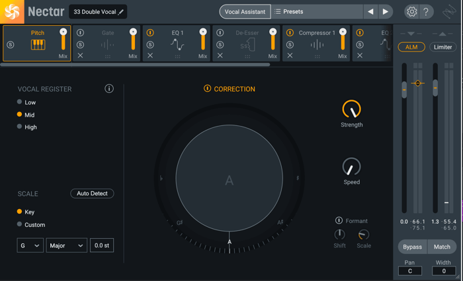Click the Match button

(x=442, y=247)
